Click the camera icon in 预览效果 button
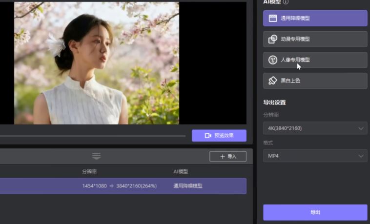Screen dimensions: 370x224 [x=208, y=136]
